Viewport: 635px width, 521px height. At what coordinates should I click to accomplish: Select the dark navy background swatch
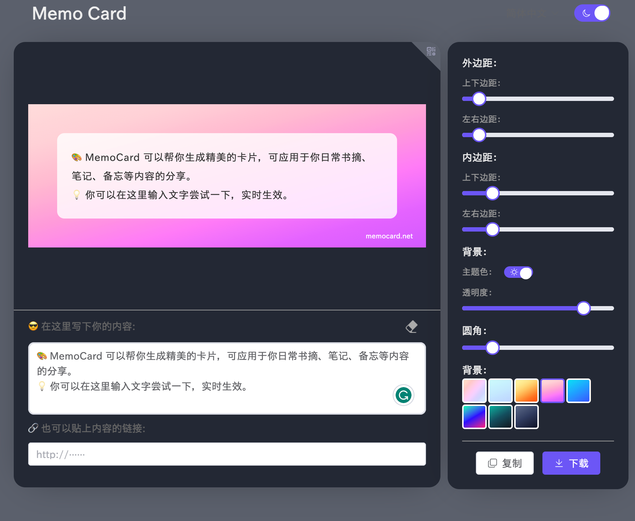coord(527,417)
